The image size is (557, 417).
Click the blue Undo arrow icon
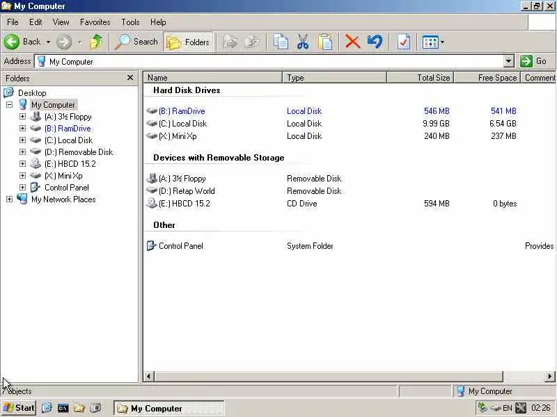pos(375,42)
